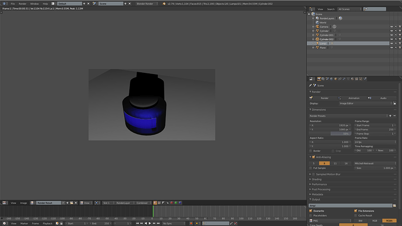
Task: Open the 24 fps frame rate dropdown
Action: pyautogui.click(x=375, y=142)
